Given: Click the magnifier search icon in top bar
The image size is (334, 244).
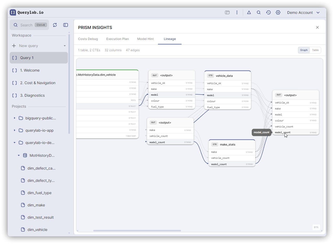Looking at the screenshot, I should 259,13.
